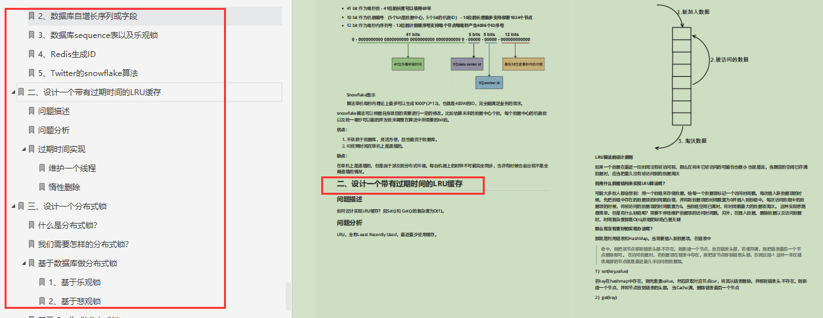Click the bookmark icon beside 三、设计一个分布式锁
823x318 pixels.
coord(21,206)
